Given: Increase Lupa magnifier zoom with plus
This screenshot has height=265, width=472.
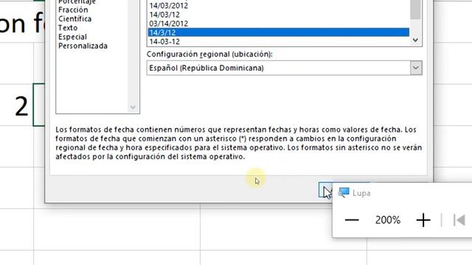Looking at the screenshot, I should pyautogui.click(x=423, y=220).
